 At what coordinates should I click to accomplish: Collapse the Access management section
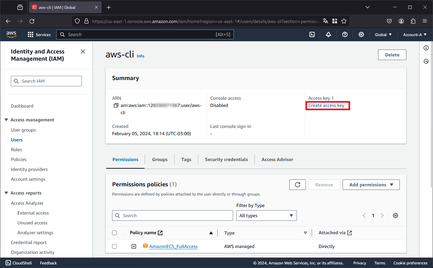coord(6,120)
